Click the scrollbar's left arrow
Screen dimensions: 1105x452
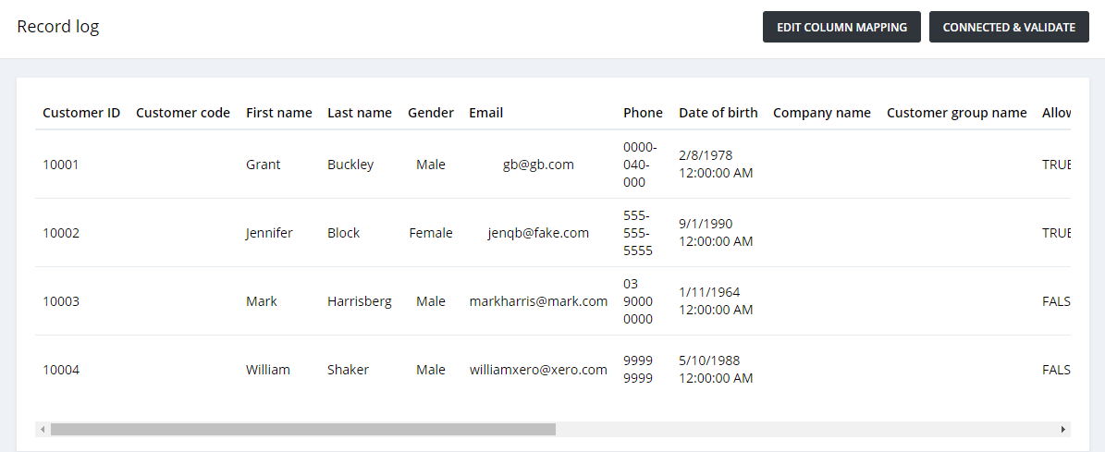pos(43,430)
